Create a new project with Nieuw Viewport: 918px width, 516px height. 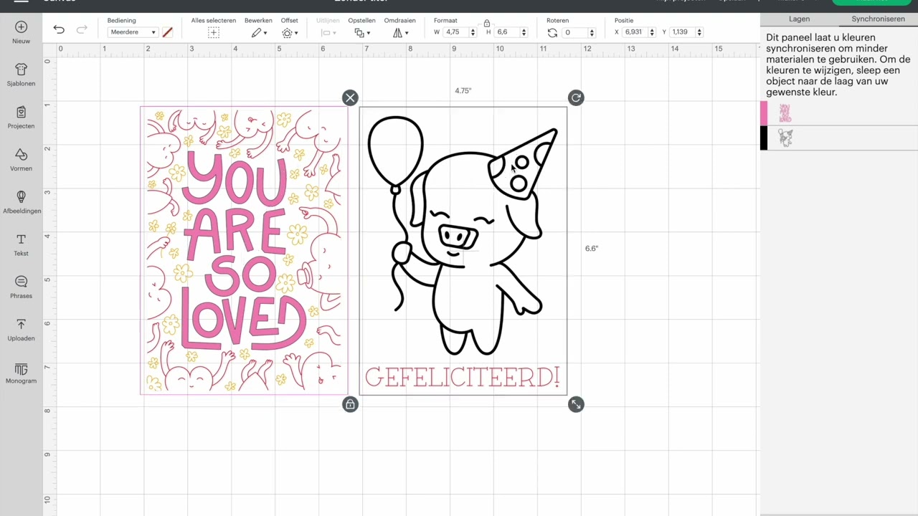(x=21, y=32)
